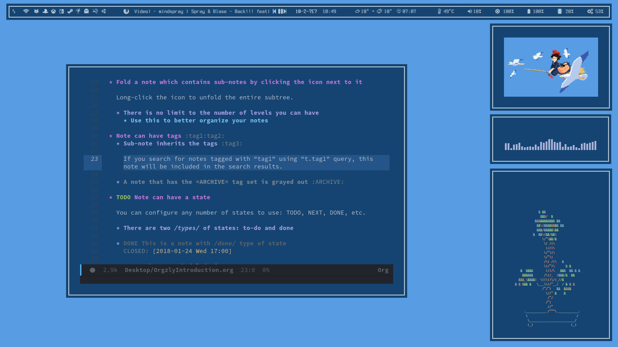Skip to previous track in the top bar
This screenshot has height=347, width=618.
[275, 11]
